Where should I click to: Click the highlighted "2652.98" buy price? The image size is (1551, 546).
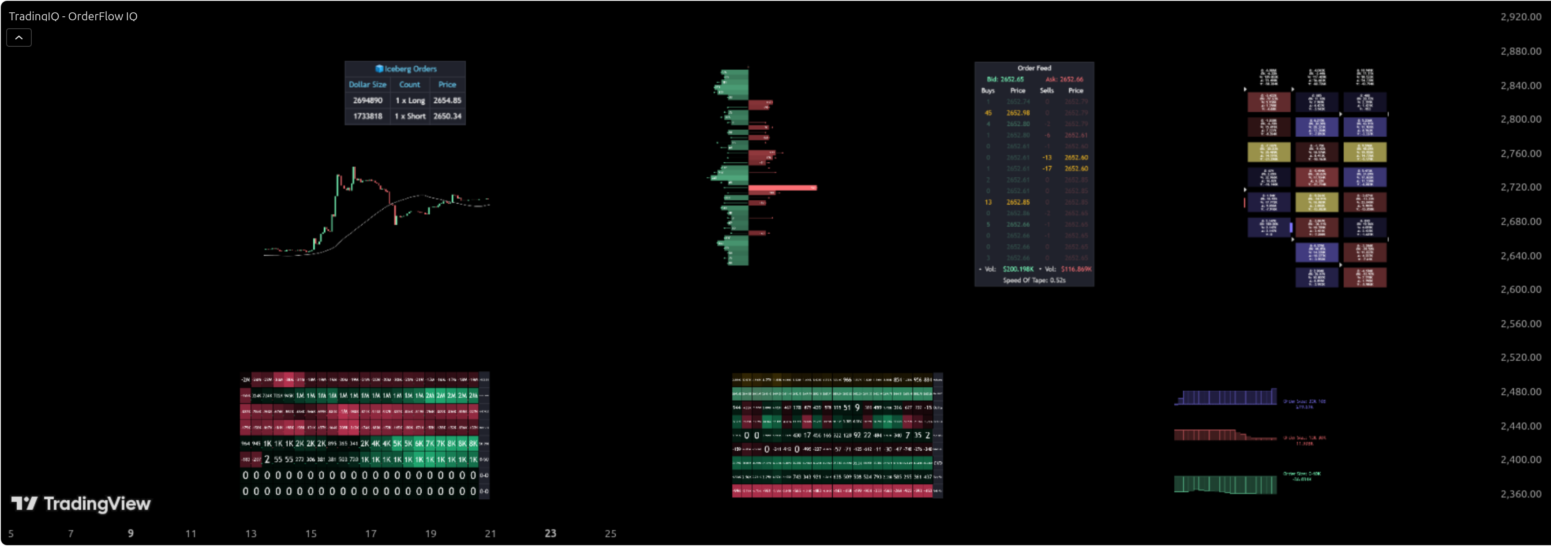[x=1018, y=113]
